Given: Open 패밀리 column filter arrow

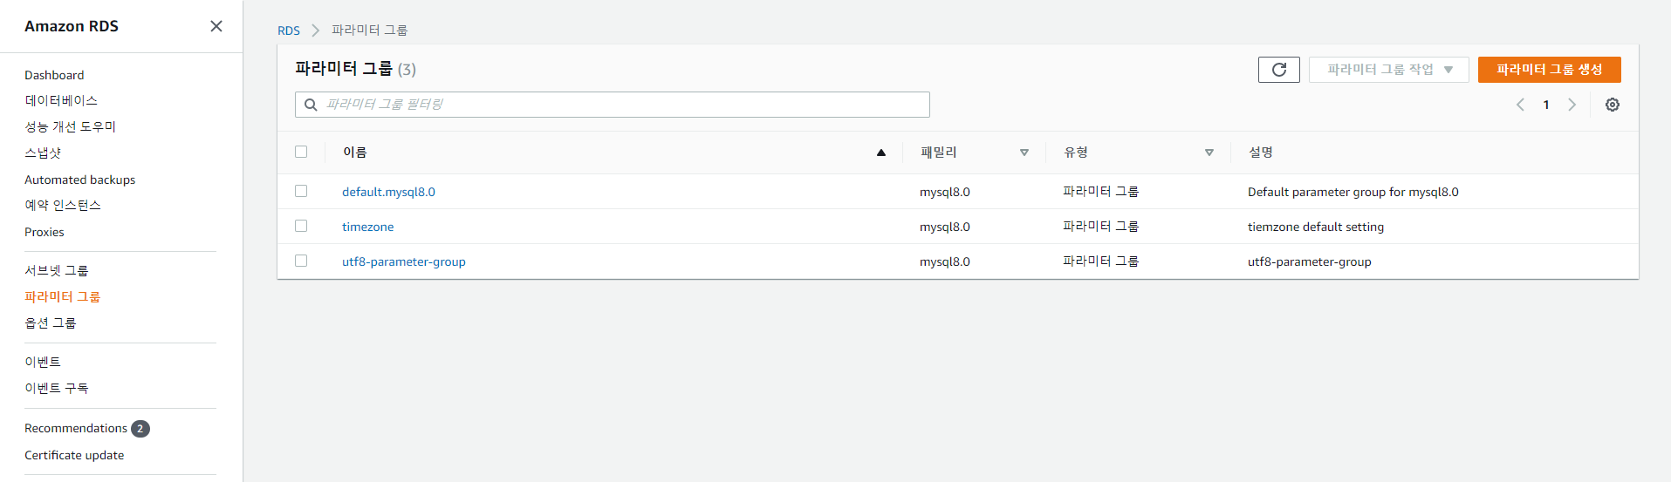Looking at the screenshot, I should [x=1024, y=153].
